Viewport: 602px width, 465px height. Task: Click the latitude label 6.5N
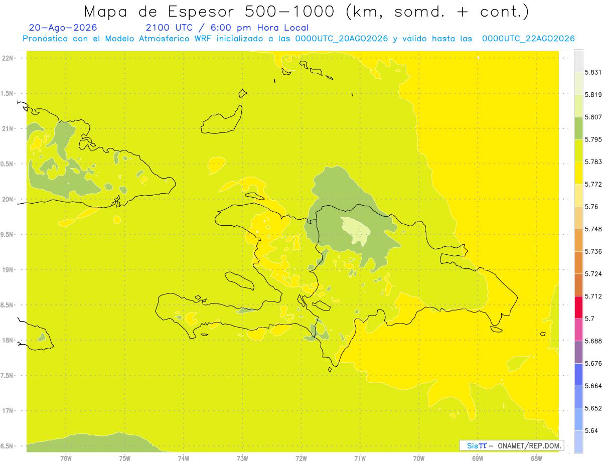8,446
